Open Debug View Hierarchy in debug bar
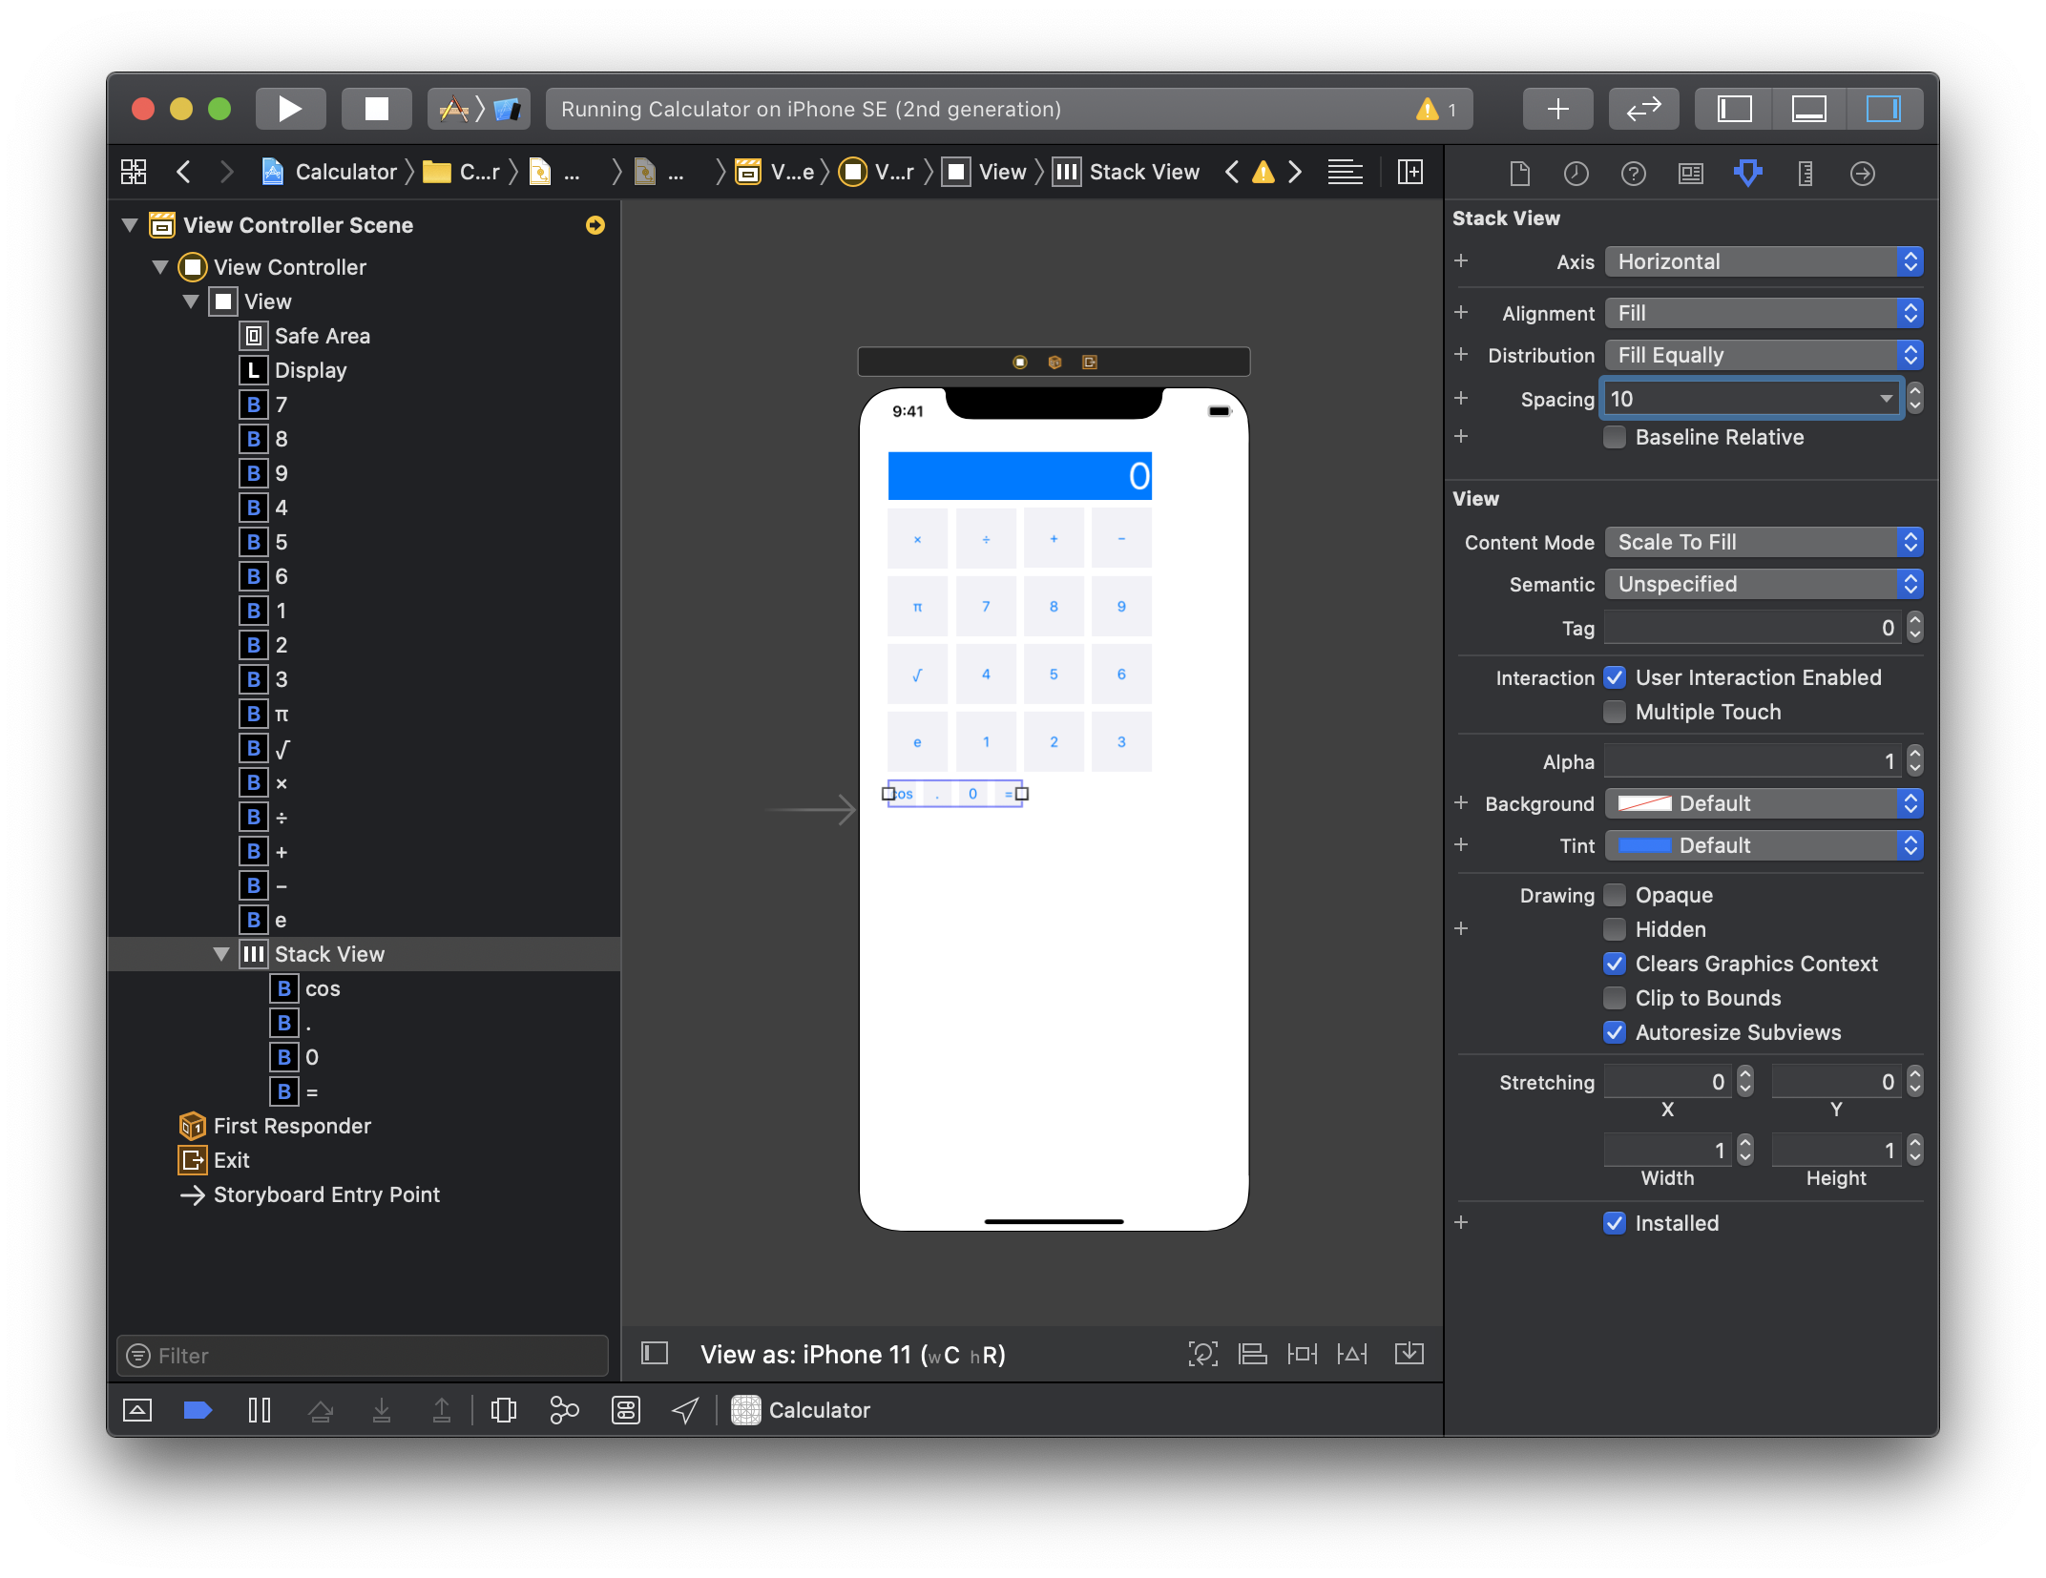 coord(503,1410)
